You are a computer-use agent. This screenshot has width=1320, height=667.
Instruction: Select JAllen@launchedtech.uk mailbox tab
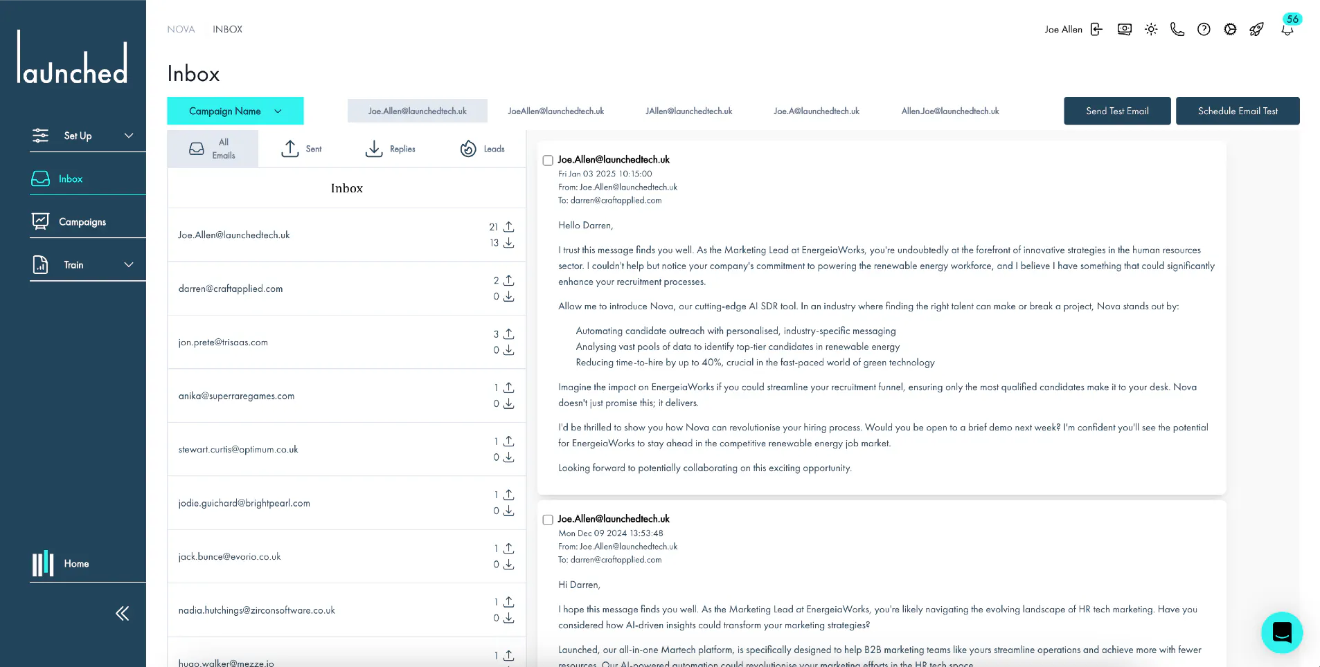pyautogui.click(x=689, y=111)
